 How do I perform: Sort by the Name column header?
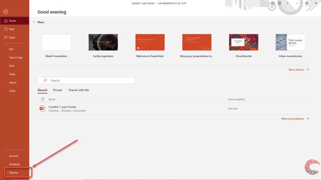coord(52,99)
